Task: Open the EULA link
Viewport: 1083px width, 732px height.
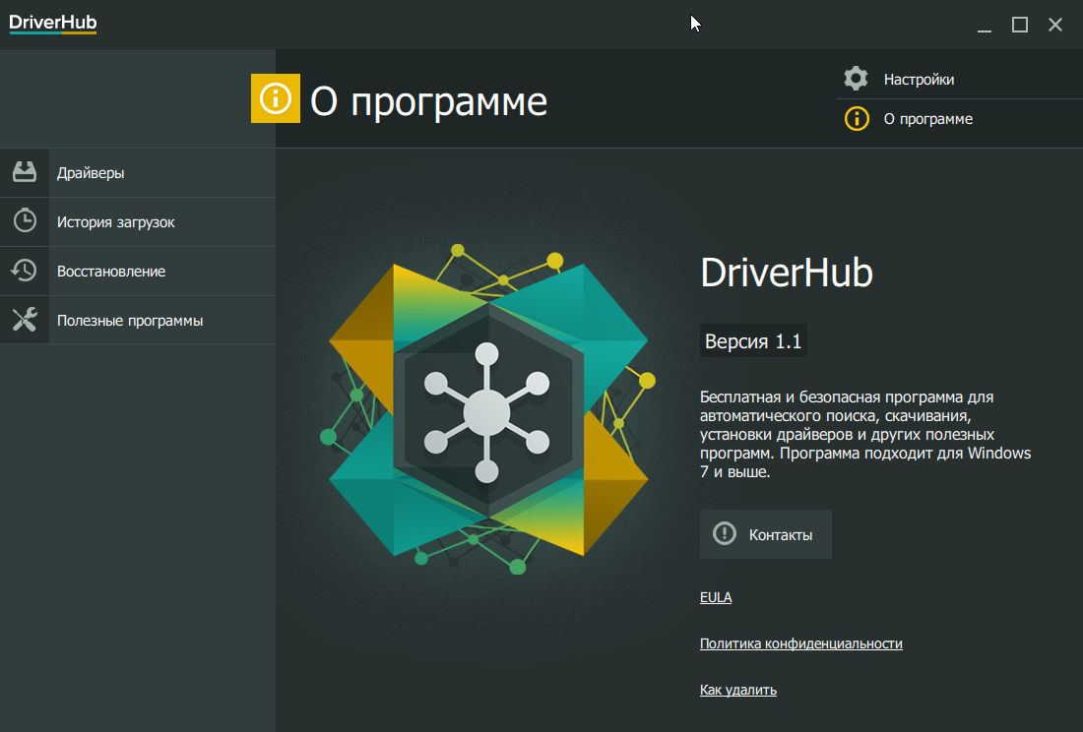Action: point(716,597)
